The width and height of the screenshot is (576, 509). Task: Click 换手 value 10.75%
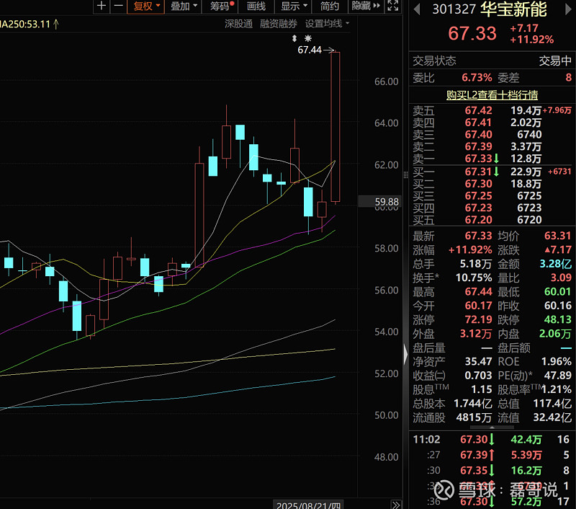click(474, 278)
